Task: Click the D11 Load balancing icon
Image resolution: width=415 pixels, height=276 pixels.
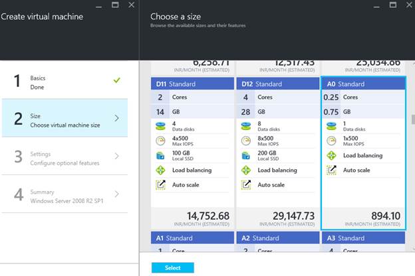Action: tap(160, 170)
